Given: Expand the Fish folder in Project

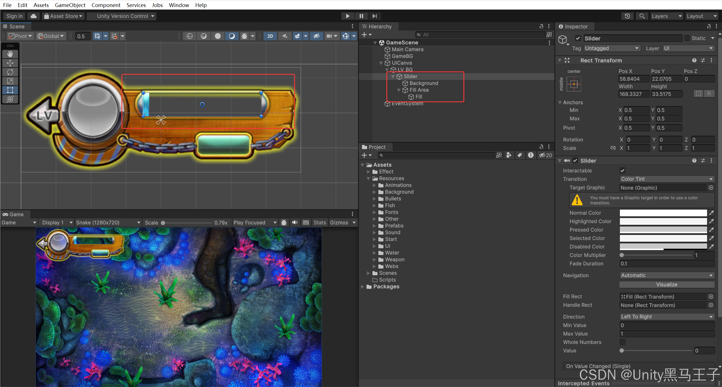Looking at the screenshot, I should (x=374, y=206).
